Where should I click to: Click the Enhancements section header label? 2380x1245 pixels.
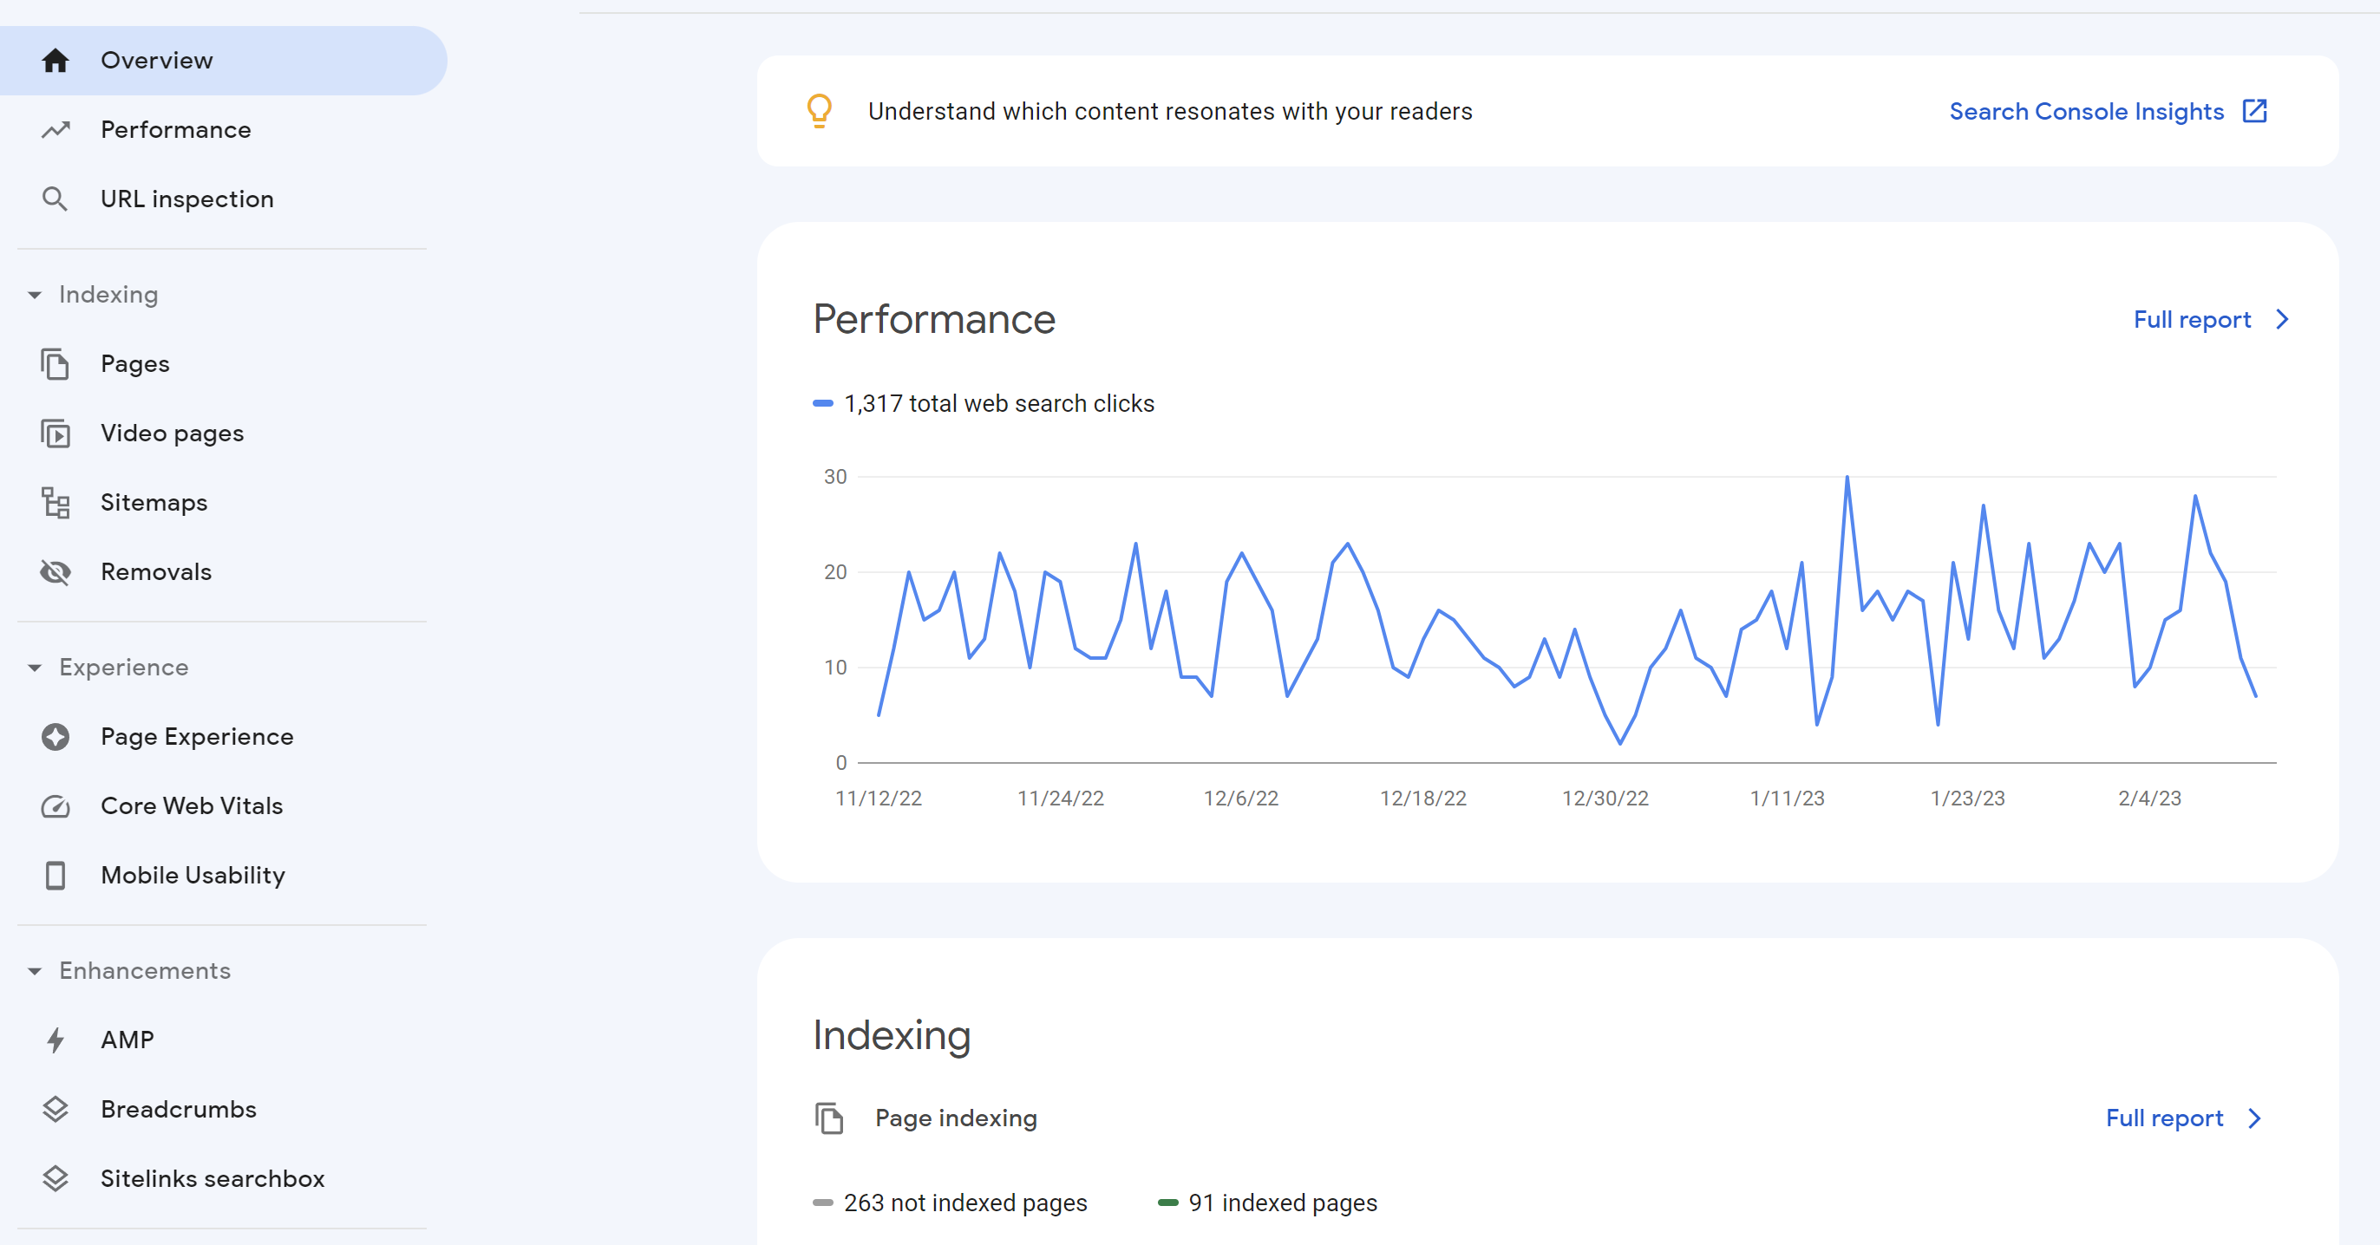coord(145,971)
